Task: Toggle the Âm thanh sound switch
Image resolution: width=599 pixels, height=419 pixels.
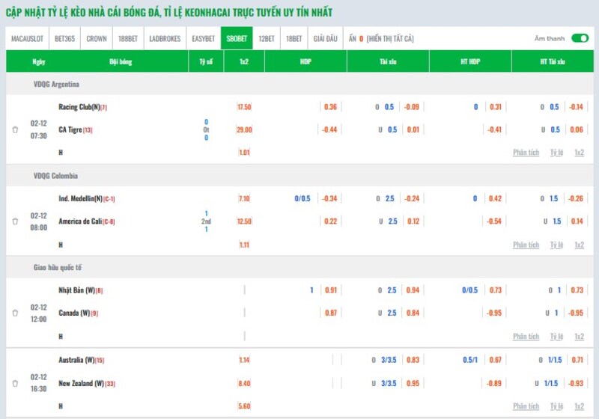Action: (580, 38)
